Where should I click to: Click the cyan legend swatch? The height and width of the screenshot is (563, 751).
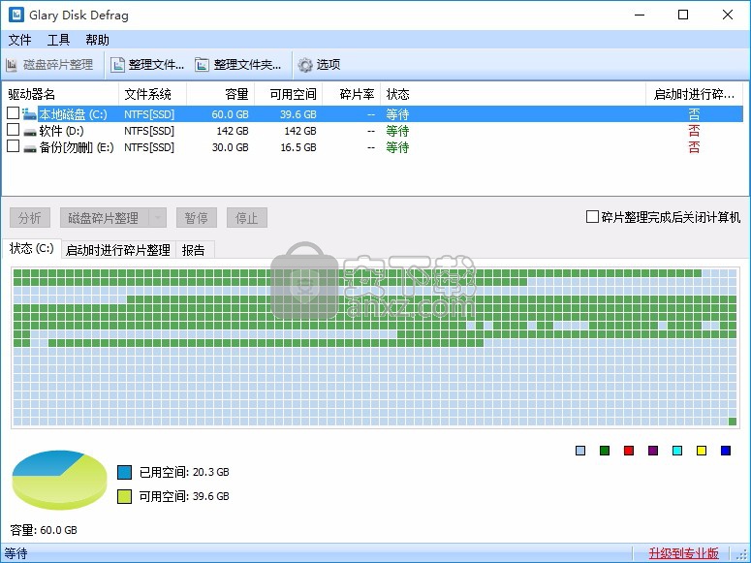(677, 451)
